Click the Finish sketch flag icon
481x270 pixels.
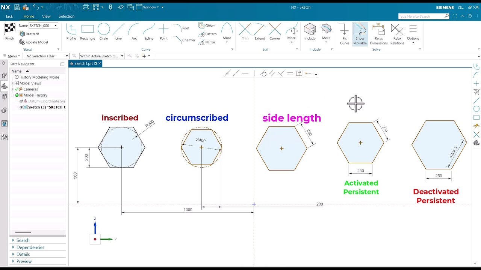pos(10,29)
